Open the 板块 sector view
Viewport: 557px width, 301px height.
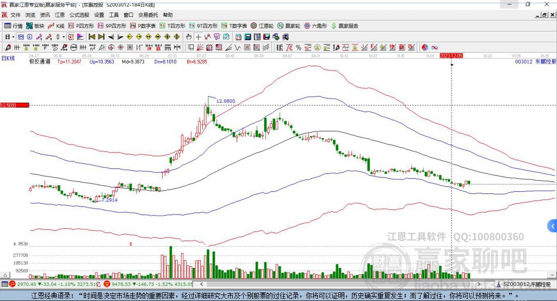pyautogui.click(x=35, y=26)
